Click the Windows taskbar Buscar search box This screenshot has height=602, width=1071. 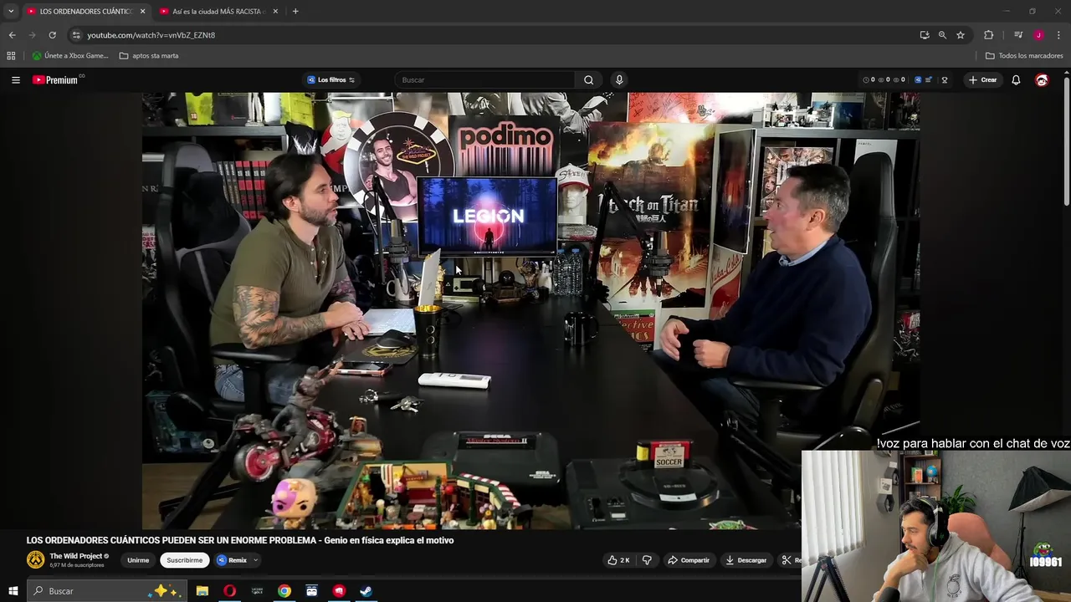106,591
